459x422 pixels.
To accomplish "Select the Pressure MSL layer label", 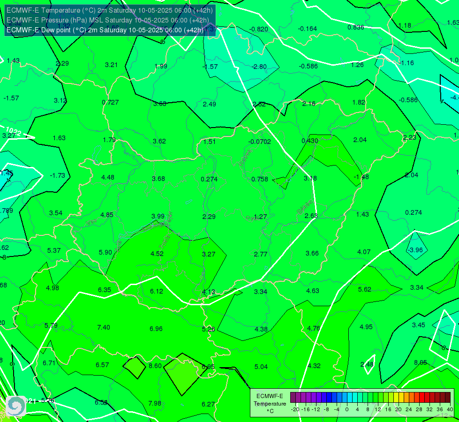I will click(x=108, y=20).
